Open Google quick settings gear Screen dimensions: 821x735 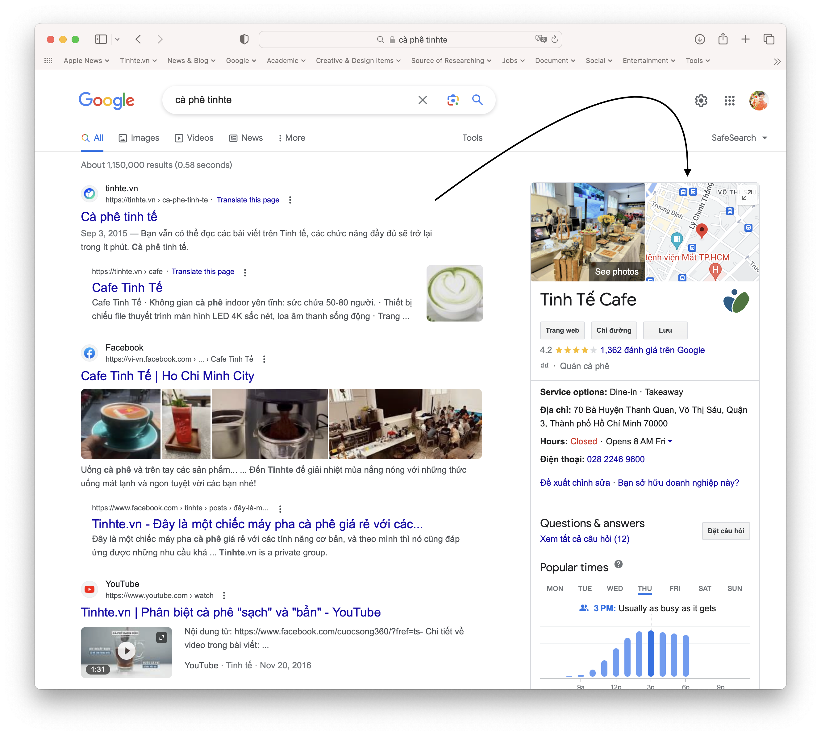click(x=701, y=101)
